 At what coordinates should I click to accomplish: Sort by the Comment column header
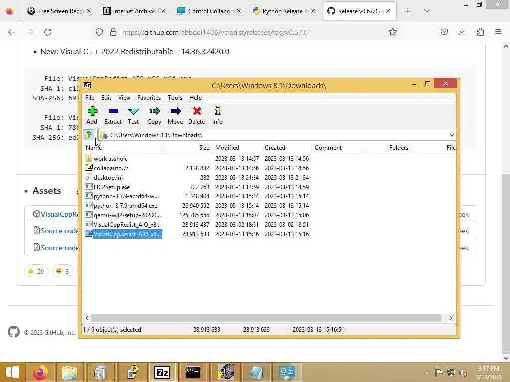(x=336, y=147)
